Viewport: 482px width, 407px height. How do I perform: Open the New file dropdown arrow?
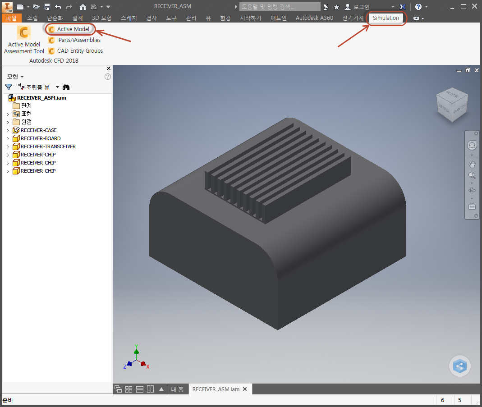[28, 7]
